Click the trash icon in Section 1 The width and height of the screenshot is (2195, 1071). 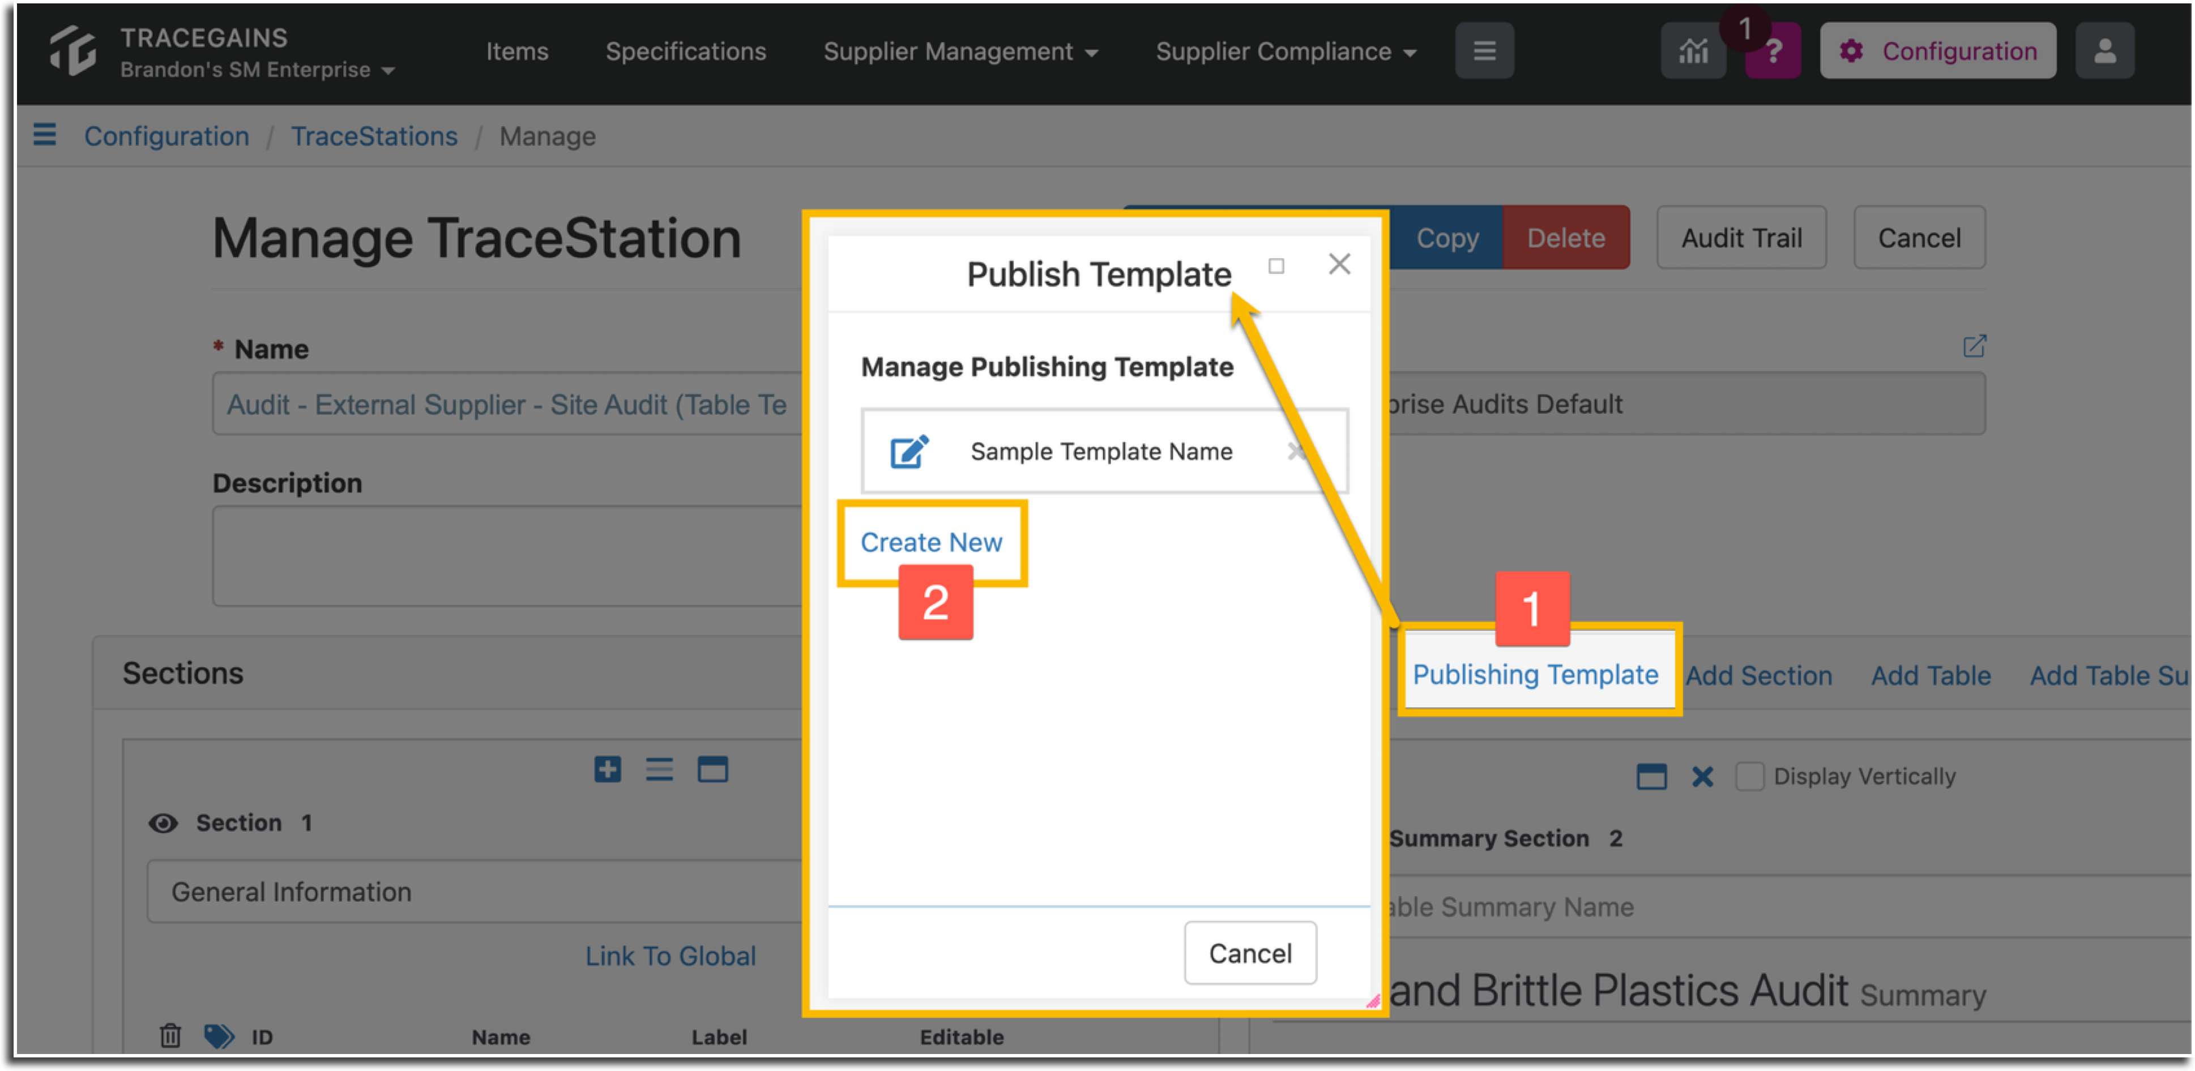coord(170,1035)
